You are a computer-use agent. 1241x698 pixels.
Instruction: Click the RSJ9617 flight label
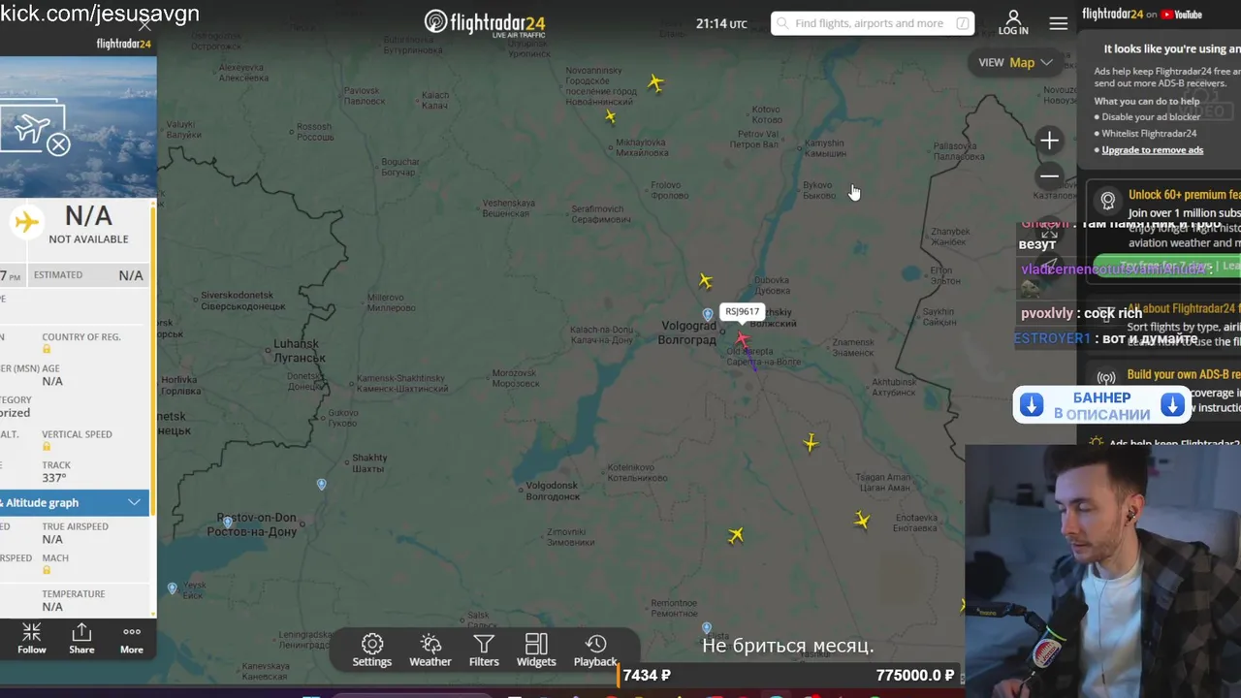[742, 311]
